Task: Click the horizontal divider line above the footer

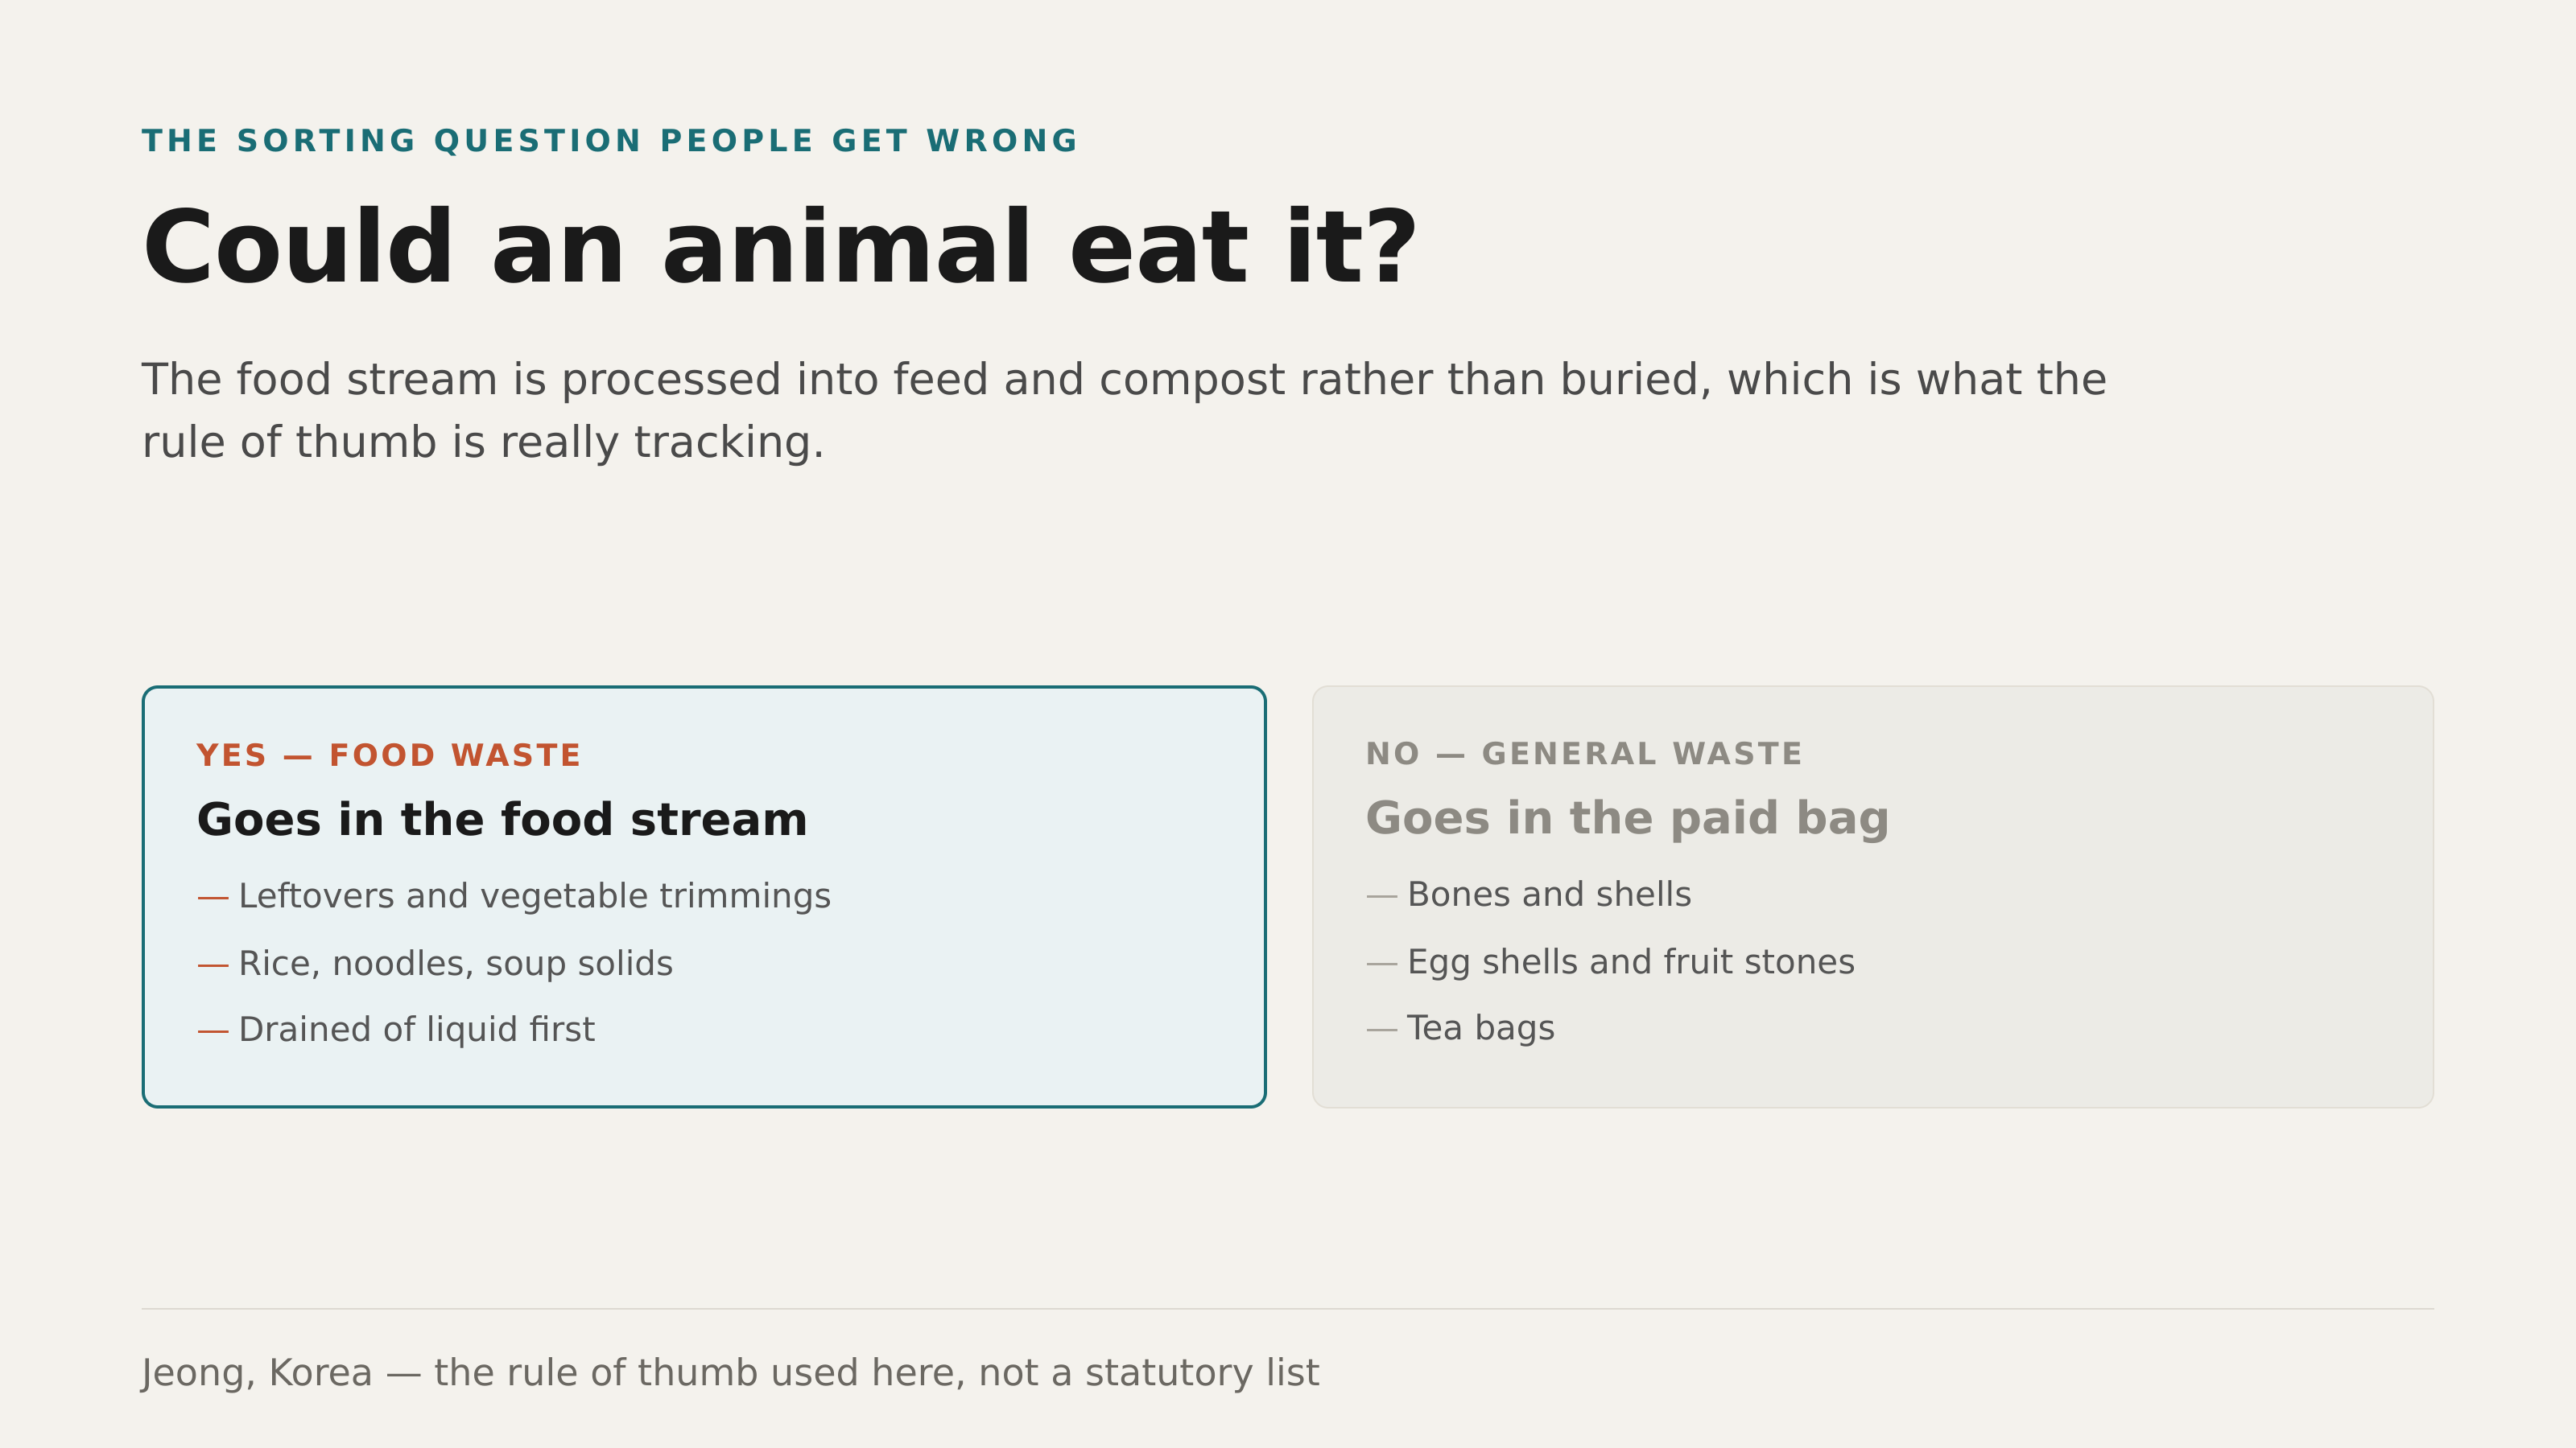Action: [x=1288, y=1309]
